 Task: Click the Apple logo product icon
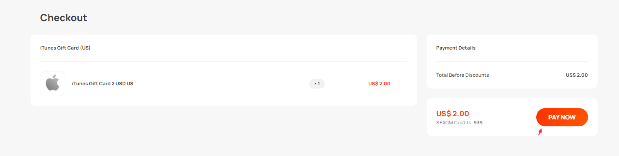coord(53,84)
